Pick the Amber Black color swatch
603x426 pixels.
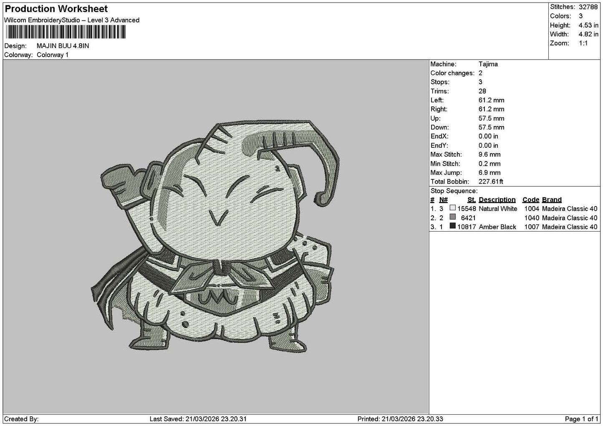coord(452,226)
